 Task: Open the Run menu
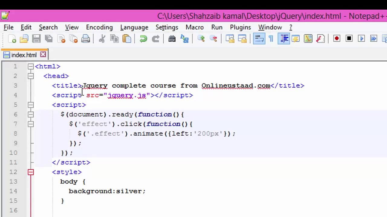point(217,27)
